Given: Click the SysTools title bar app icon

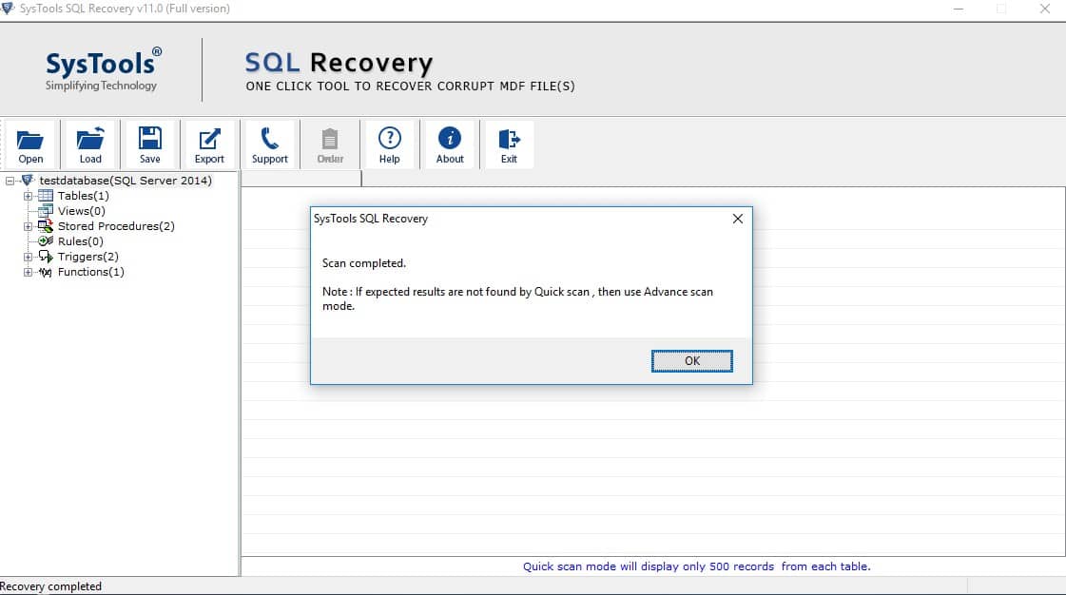Looking at the screenshot, I should (8, 9).
